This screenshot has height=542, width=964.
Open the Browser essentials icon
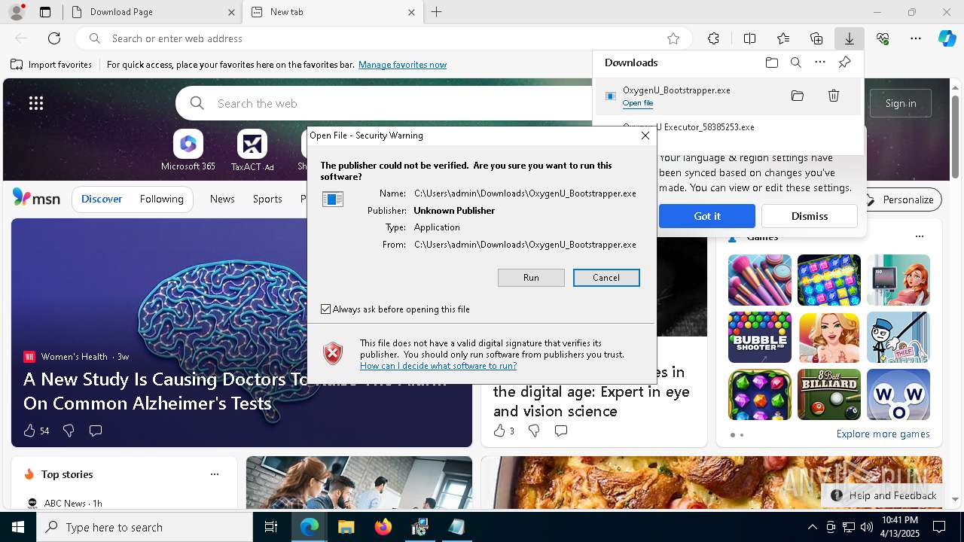coord(883,38)
